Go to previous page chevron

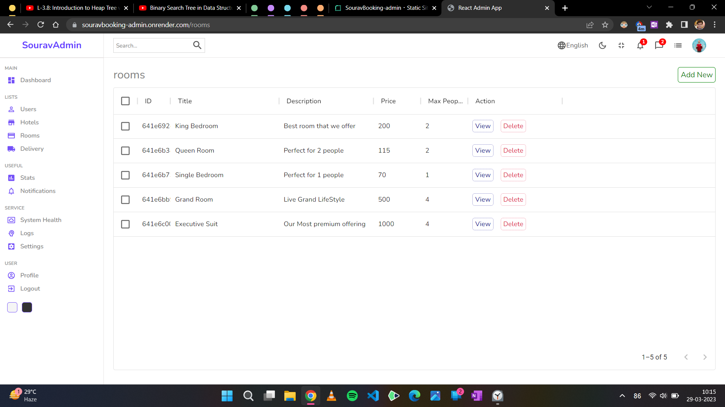point(686,357)
